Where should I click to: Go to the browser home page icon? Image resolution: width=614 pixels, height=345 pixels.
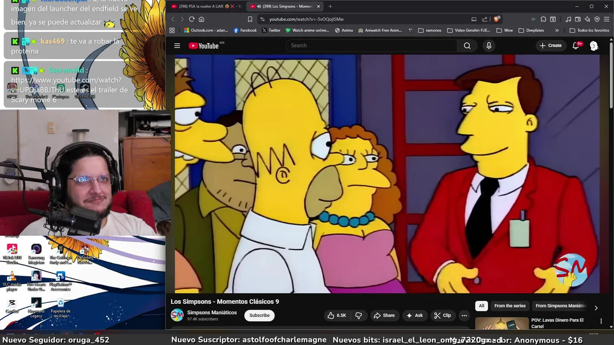click(x=201, y=19)
